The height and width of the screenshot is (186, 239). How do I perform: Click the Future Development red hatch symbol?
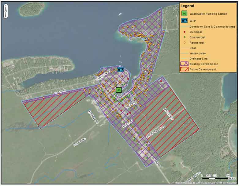click(184, 69)
